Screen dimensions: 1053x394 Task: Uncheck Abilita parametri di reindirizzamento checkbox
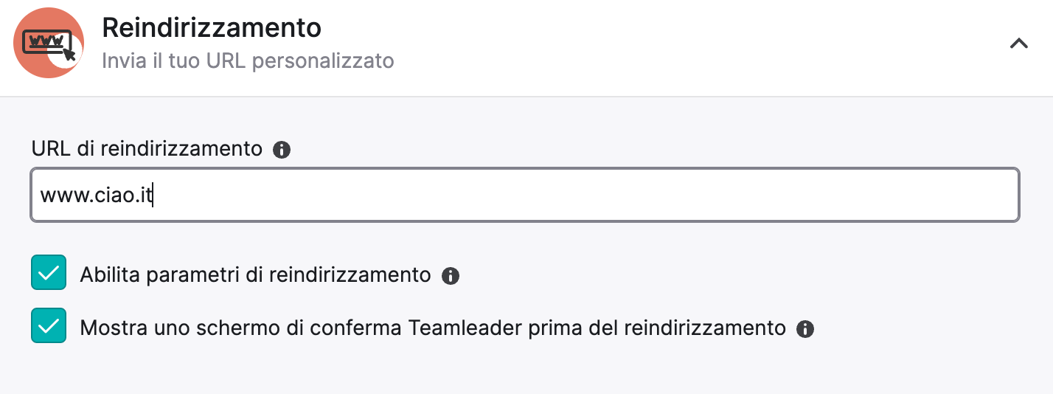(x=49, y=272)
